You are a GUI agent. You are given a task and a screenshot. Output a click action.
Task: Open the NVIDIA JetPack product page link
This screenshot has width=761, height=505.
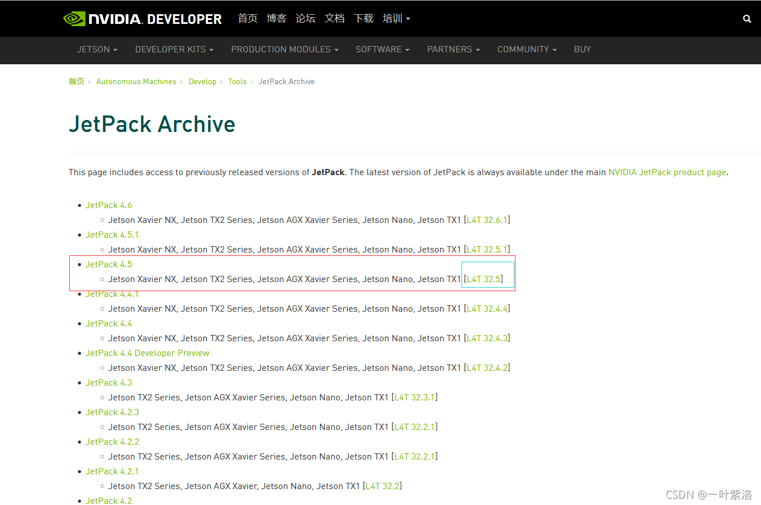tap(667, 172)
